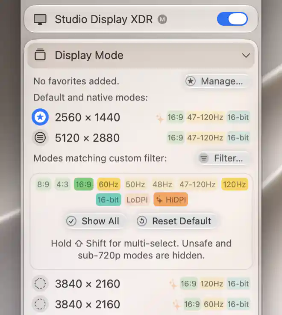The width and height of the screenshot is (282, 315).
Task: Click the sparkle icon on 3840 × 2160 120Hz row
Action: (x=173, y=285)
